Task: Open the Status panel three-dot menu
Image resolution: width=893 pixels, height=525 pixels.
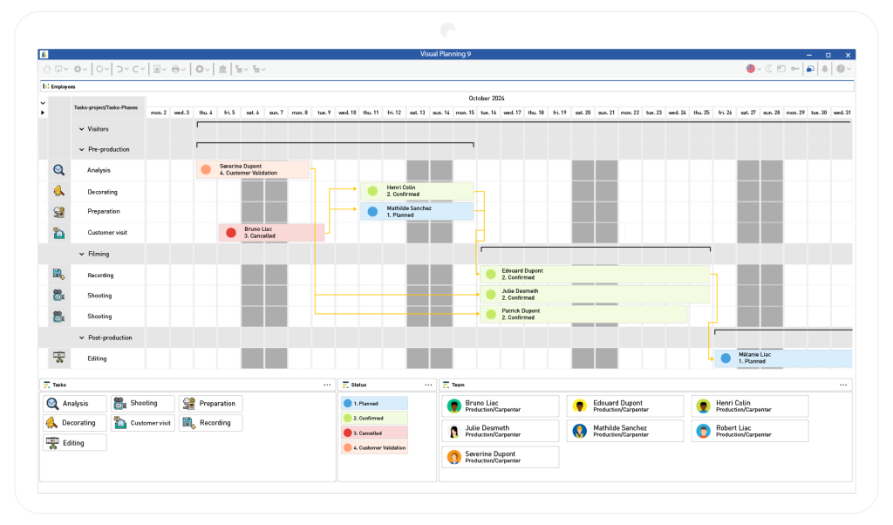Action: coord(428,385)
